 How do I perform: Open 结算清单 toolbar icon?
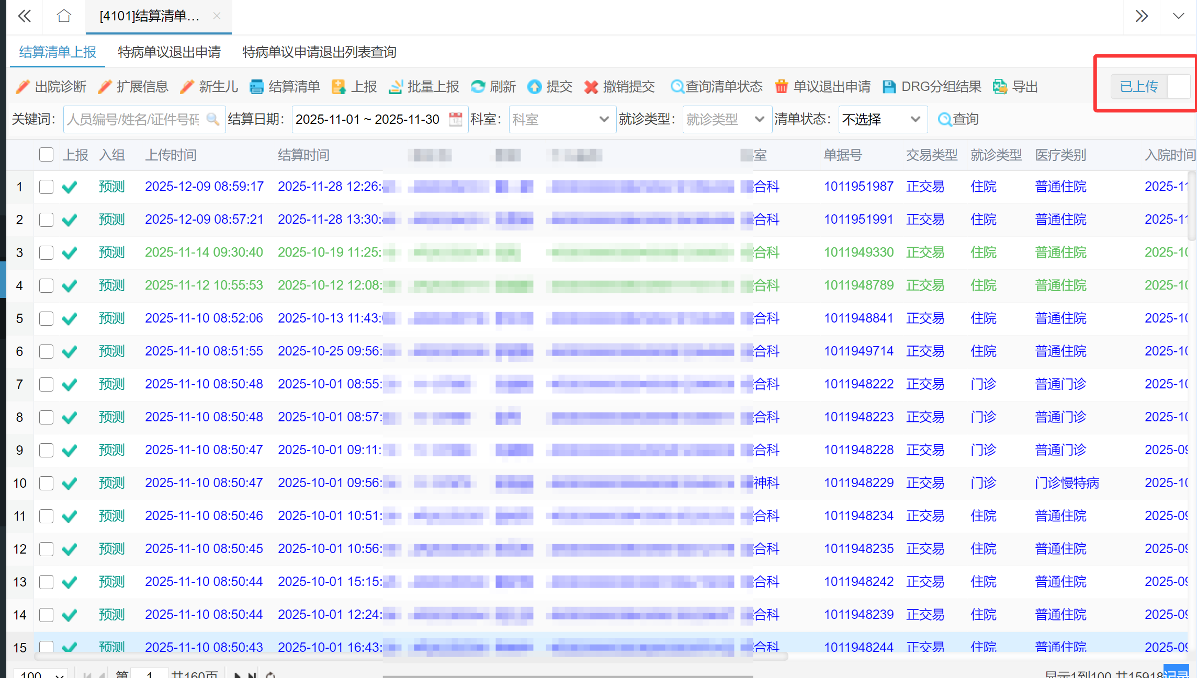256,87
